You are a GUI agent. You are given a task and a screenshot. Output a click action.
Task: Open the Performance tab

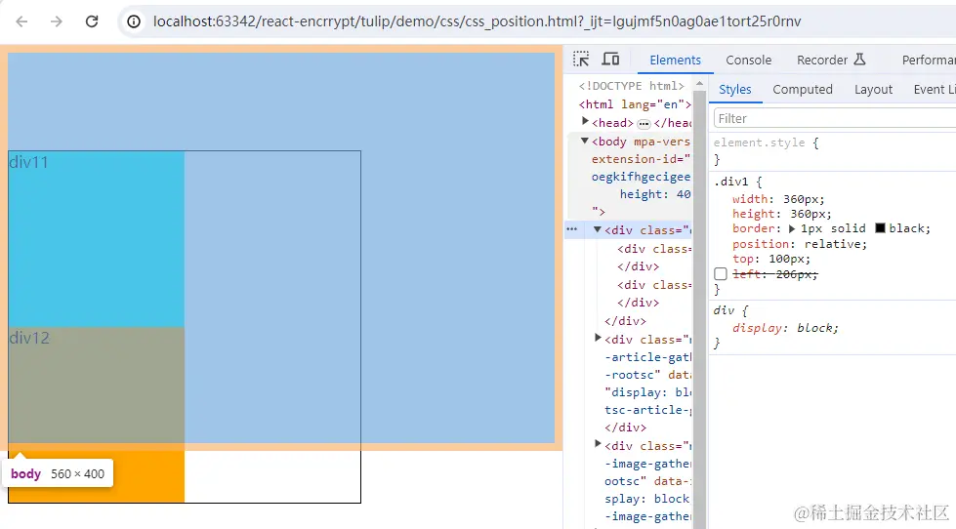coord(928,60)
